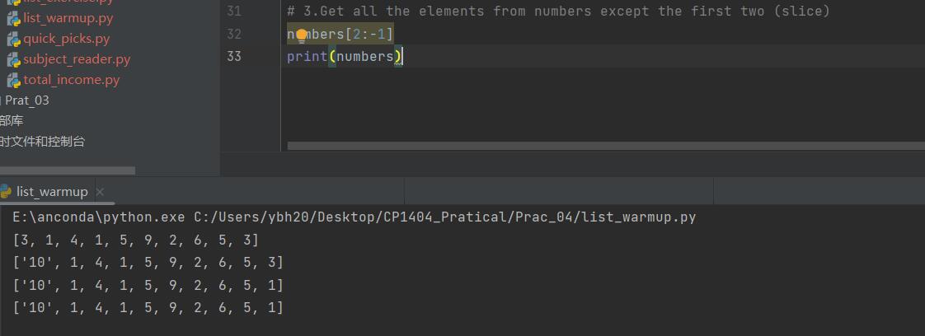Screen dimensions: 925x336
Task: Close the list_warmup run tab
Action: click(x=101, y=192)
